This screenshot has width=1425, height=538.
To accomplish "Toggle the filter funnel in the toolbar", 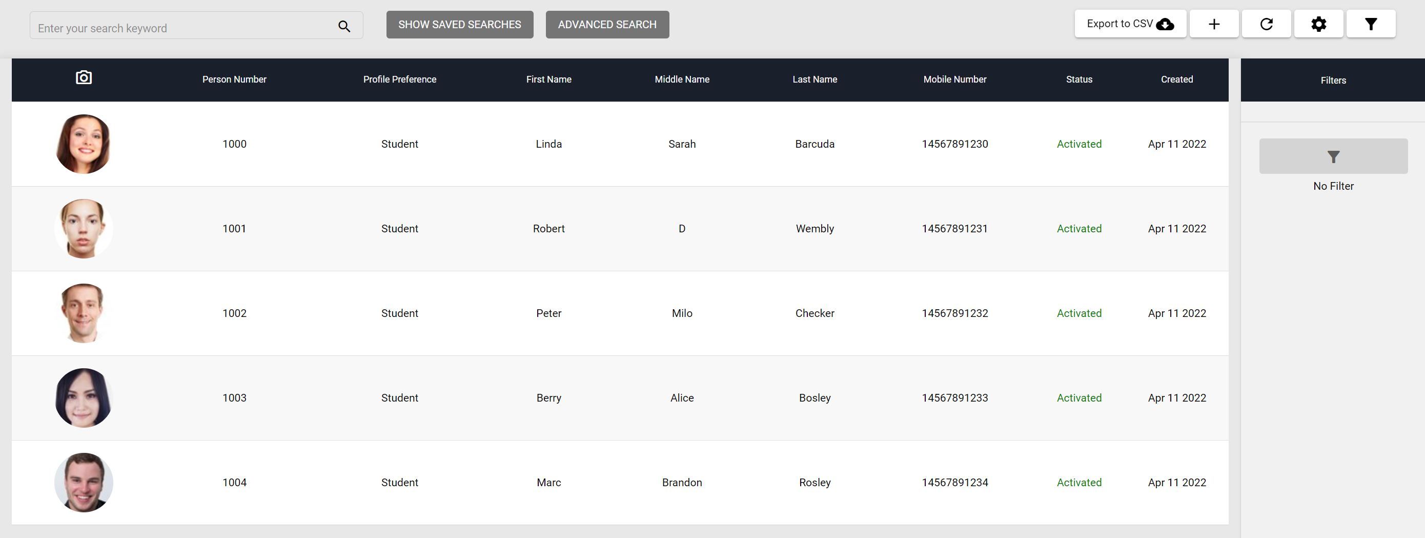I will [x=1371, y=24].
